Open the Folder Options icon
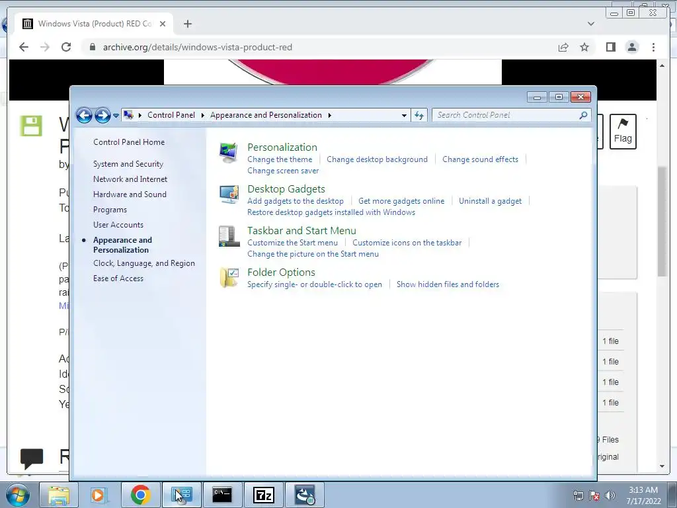Viewport: 677px width, 508px height. (x=228, y=278)
